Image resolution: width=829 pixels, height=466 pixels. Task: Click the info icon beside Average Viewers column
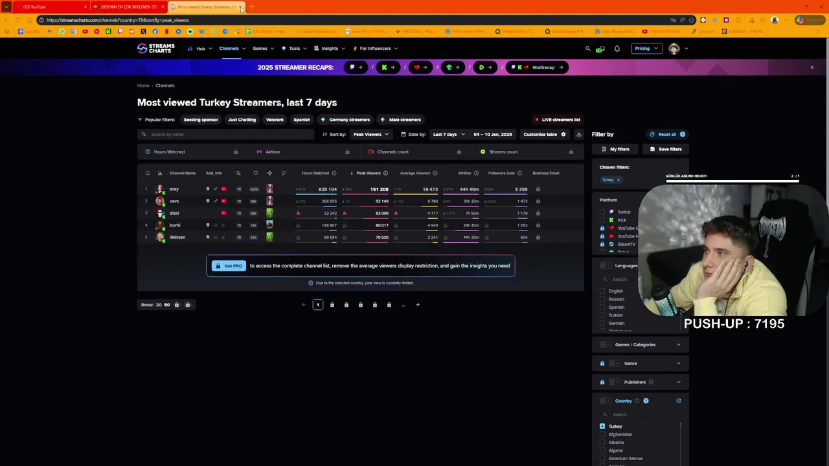tap(435, 173)
